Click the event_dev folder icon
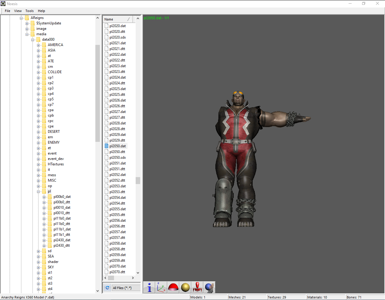The height and width of the screenshot is (300, 385). [x=44, y=159]
